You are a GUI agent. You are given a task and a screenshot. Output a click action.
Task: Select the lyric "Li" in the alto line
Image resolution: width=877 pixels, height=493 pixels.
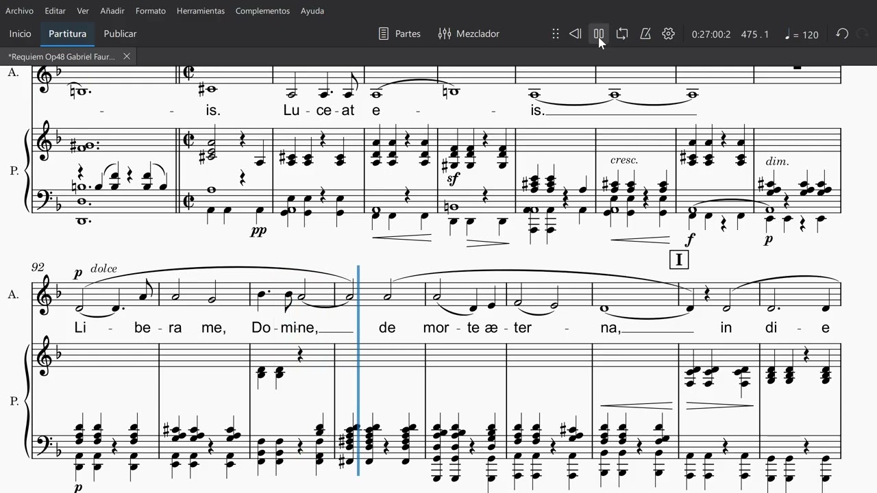[80, 328]
